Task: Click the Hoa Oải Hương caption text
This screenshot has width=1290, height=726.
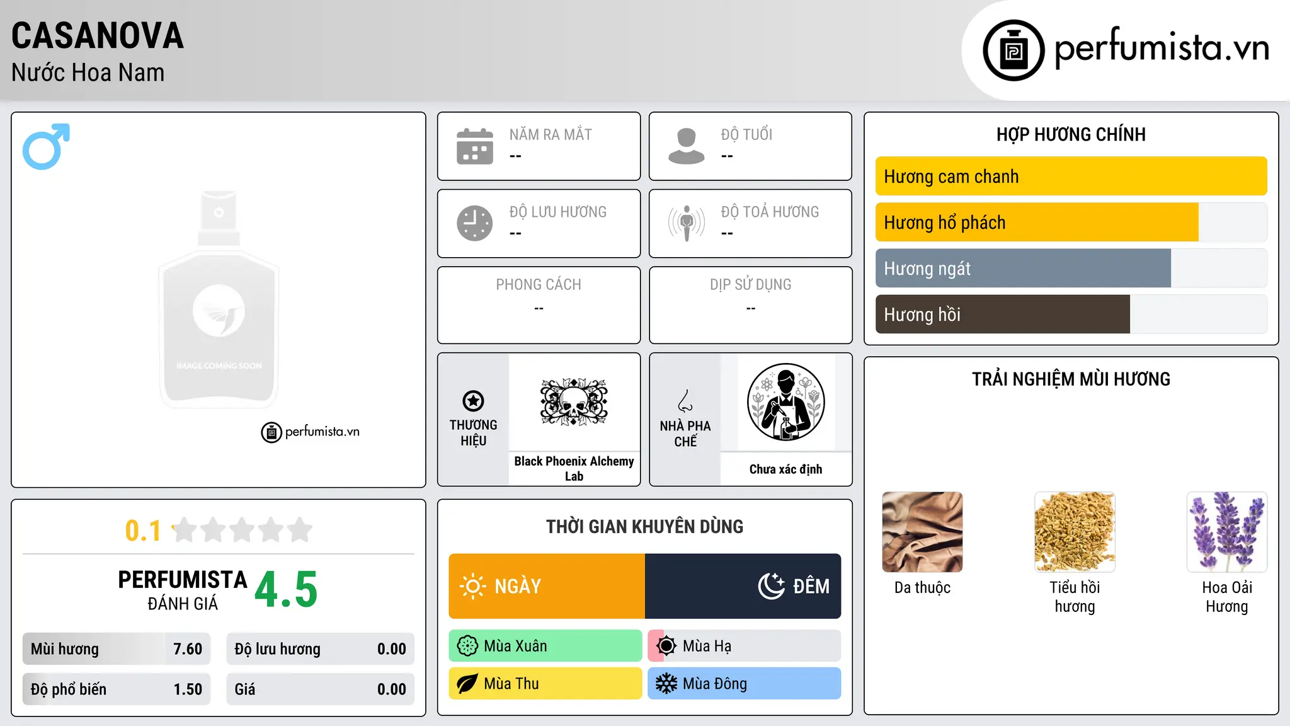Action: pyautogui.click(x=1227, y=597)
